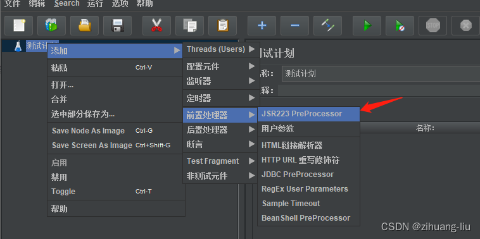Click the Save floppy disk icon
This screenshot has height=239, width=480.
coord(118,25)
